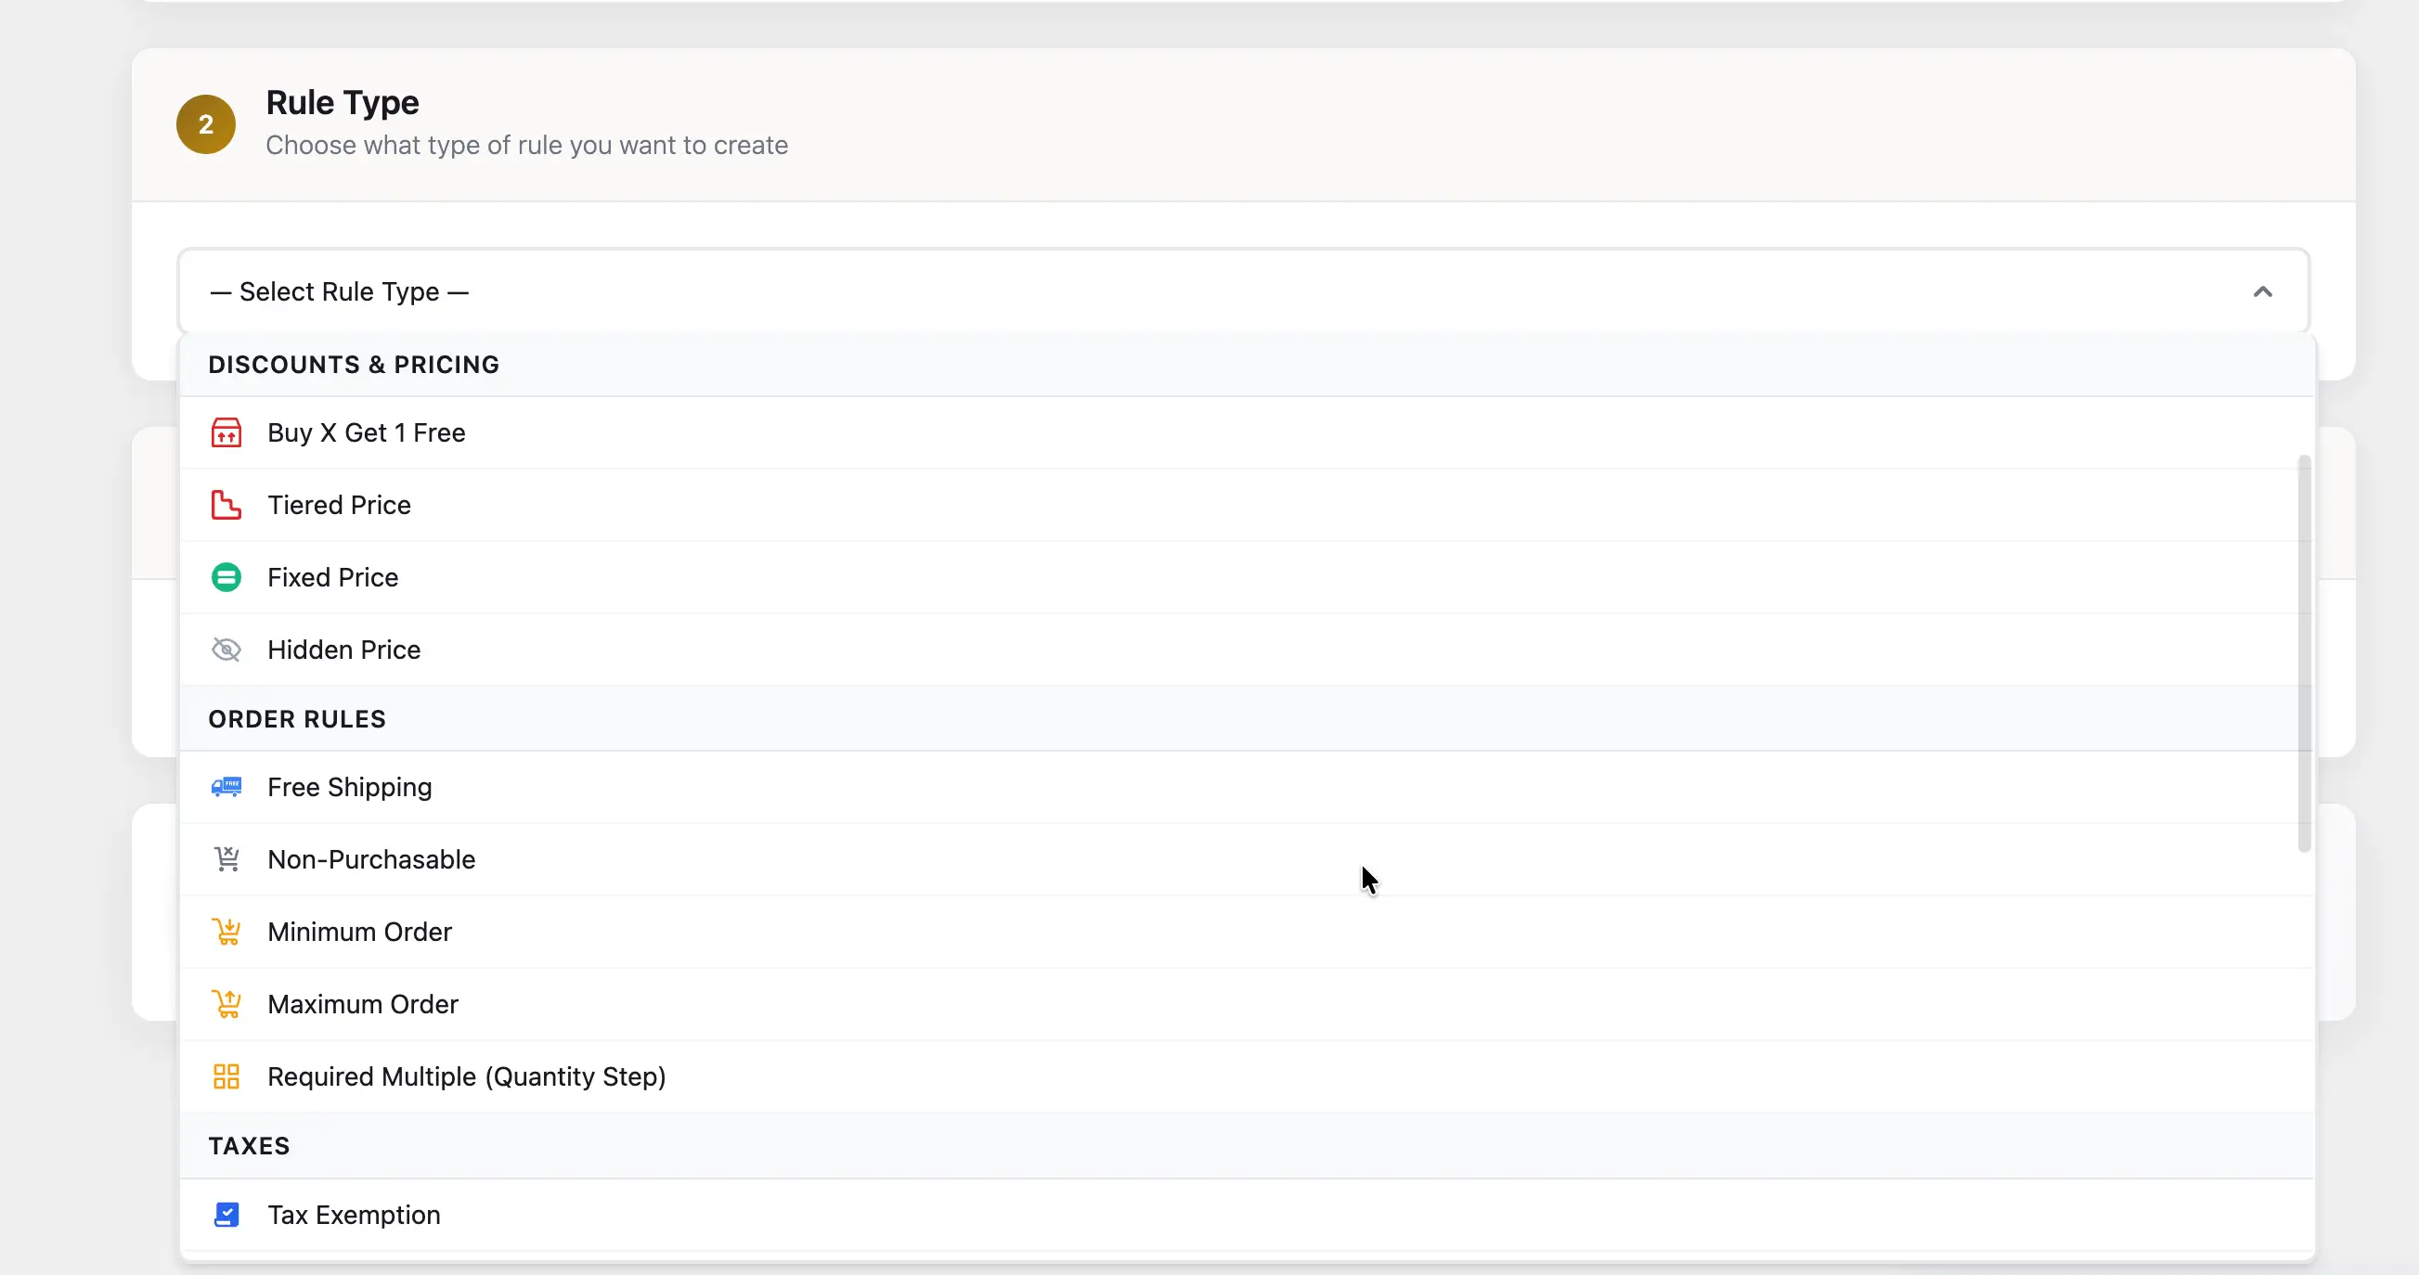Collapse the Select Rule Type dropdown chevron
This screenshot has height=1275, width=2419.
click(2262, 292)
